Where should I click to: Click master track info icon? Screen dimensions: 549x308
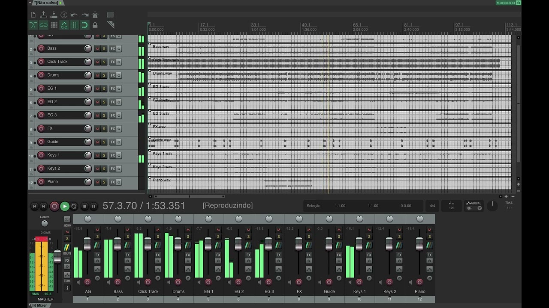pos(67,288)
